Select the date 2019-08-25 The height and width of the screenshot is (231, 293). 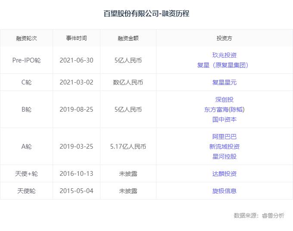[76, 109]
